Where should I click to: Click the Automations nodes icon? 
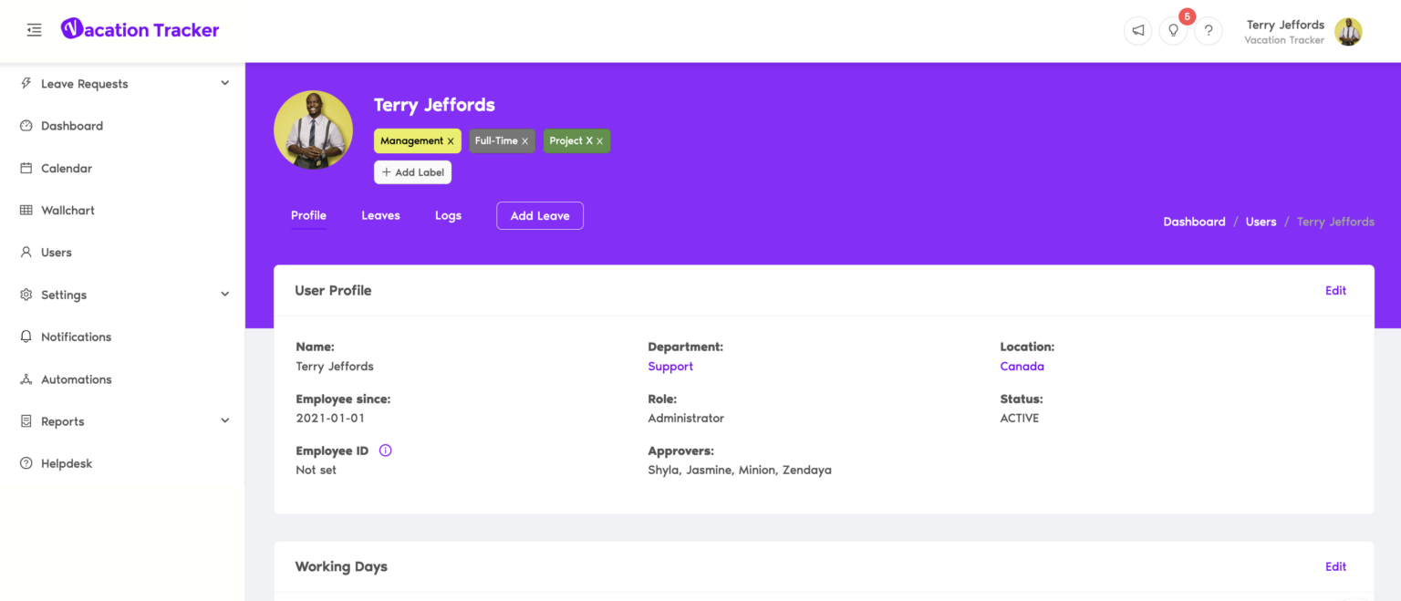[26, 379]
